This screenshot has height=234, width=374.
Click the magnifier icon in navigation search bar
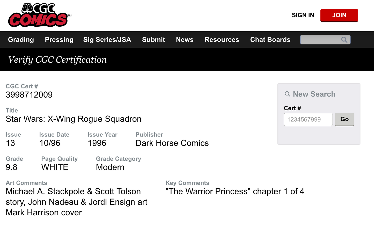(344, 40)
